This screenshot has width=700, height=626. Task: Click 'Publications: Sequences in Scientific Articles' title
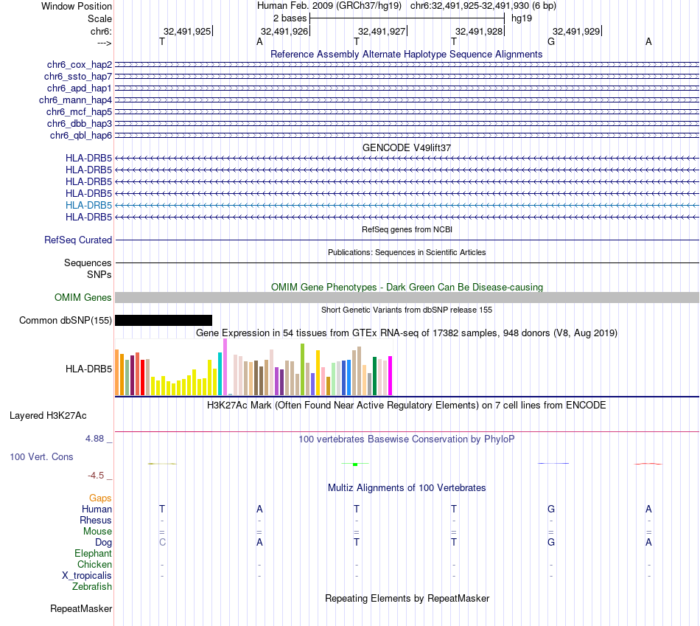[x=407, y=252]
